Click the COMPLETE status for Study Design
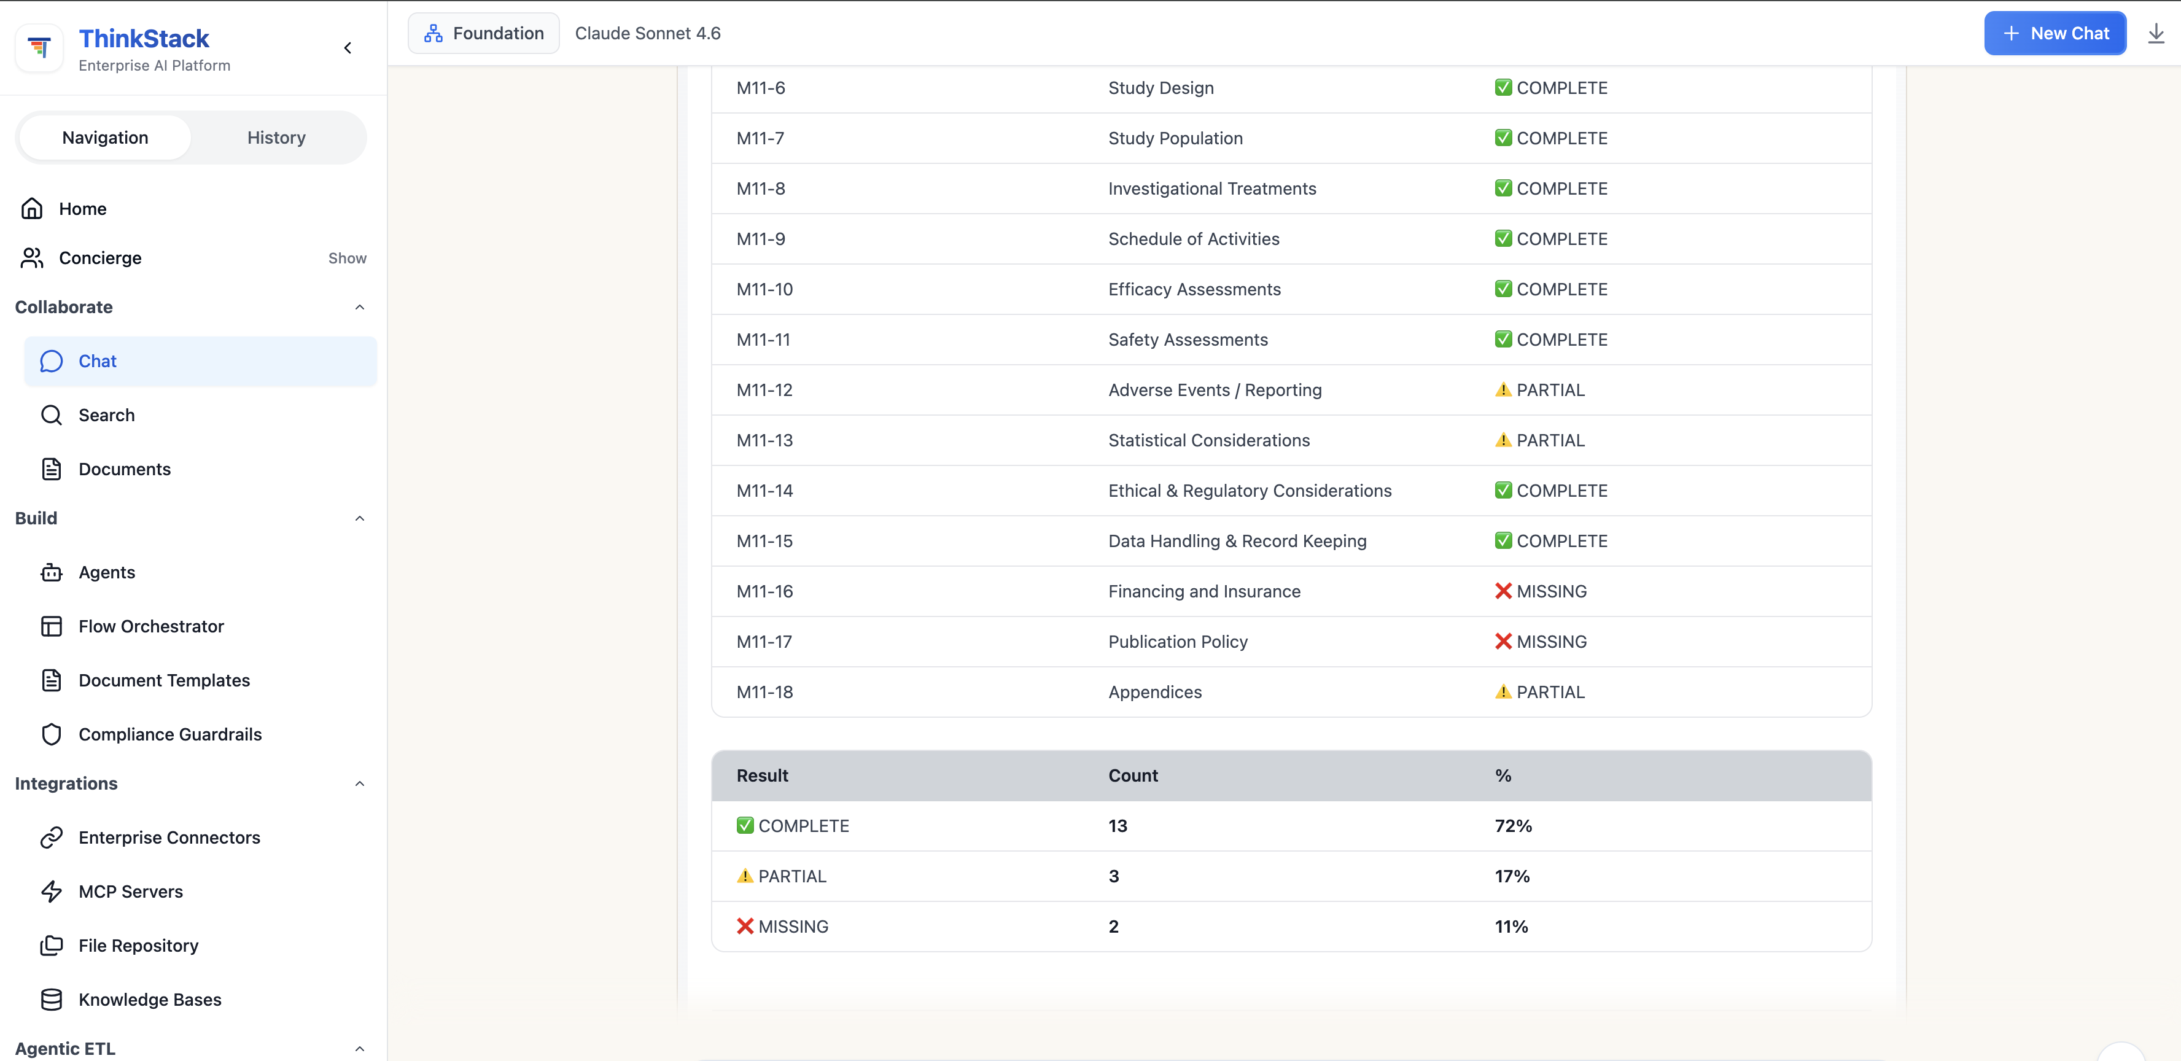This screenshot has width=2181, height=1061. coord(1551,88)
